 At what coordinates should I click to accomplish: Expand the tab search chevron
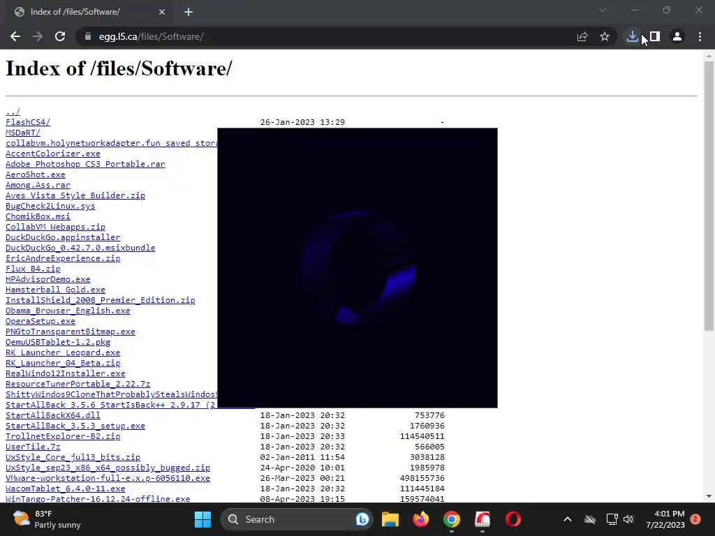[603, 10]
